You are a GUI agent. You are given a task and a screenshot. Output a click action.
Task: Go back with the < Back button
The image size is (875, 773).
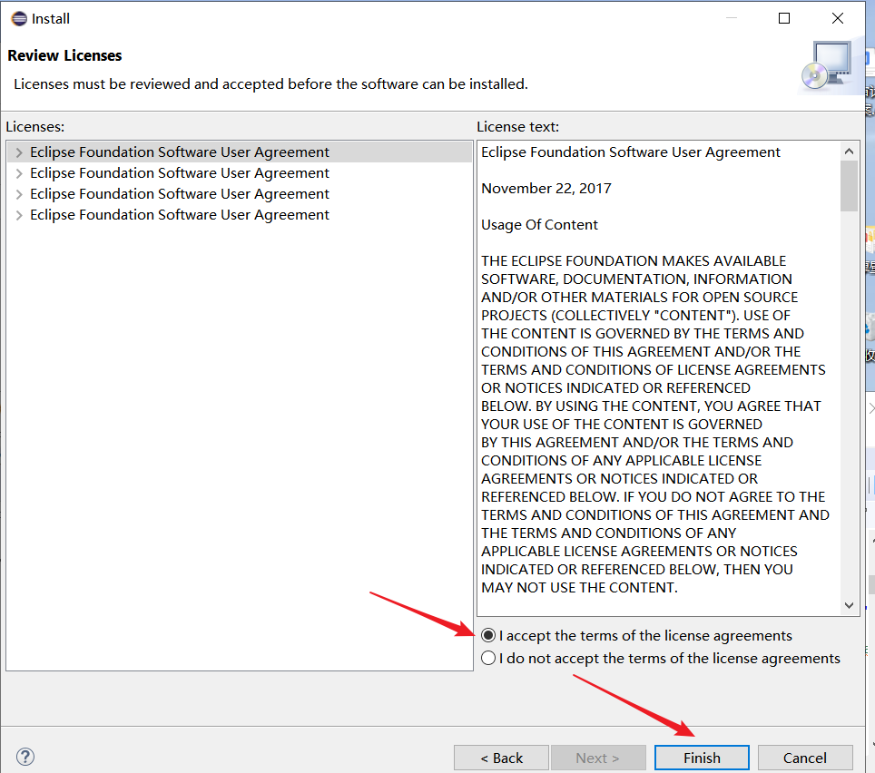(501, 758)
